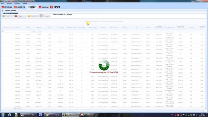Sort by Тип топлива column header

pos(92,27)
